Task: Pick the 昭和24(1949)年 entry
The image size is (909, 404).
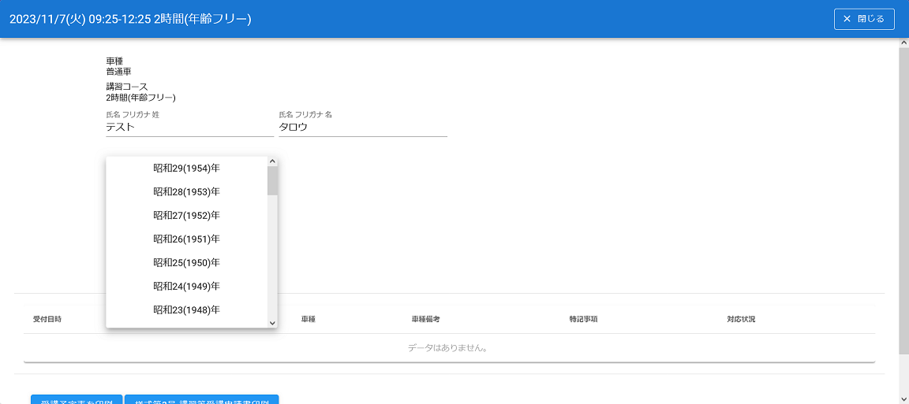Action: (x=186, y=286)
